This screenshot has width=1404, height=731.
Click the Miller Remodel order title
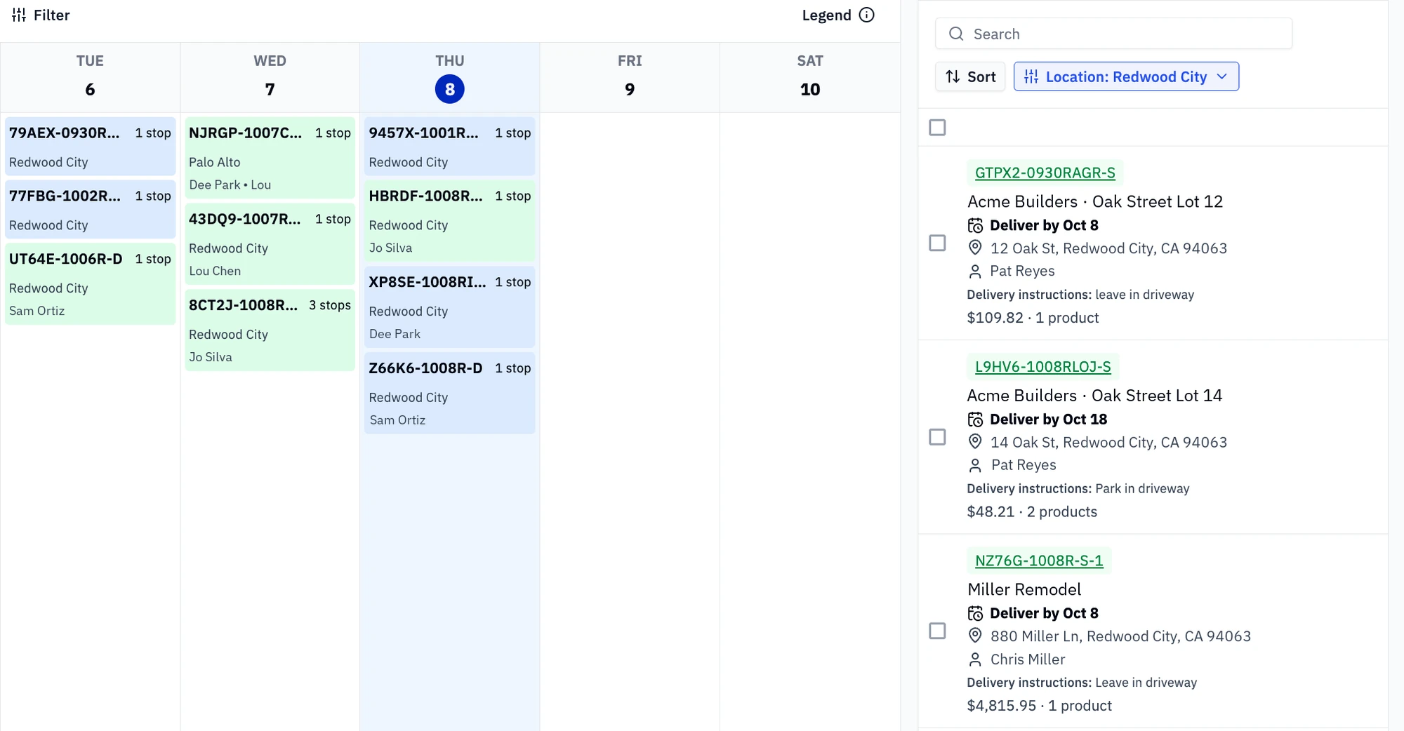pos(1024,589)
